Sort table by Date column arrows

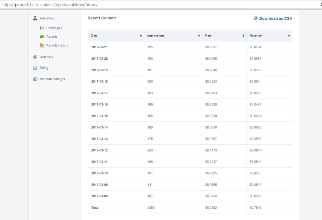point(141,36)
